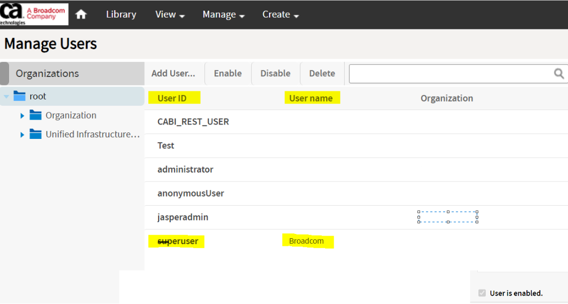
Task: Select the jasperadmin user row
Action: (x=183, y=217)
